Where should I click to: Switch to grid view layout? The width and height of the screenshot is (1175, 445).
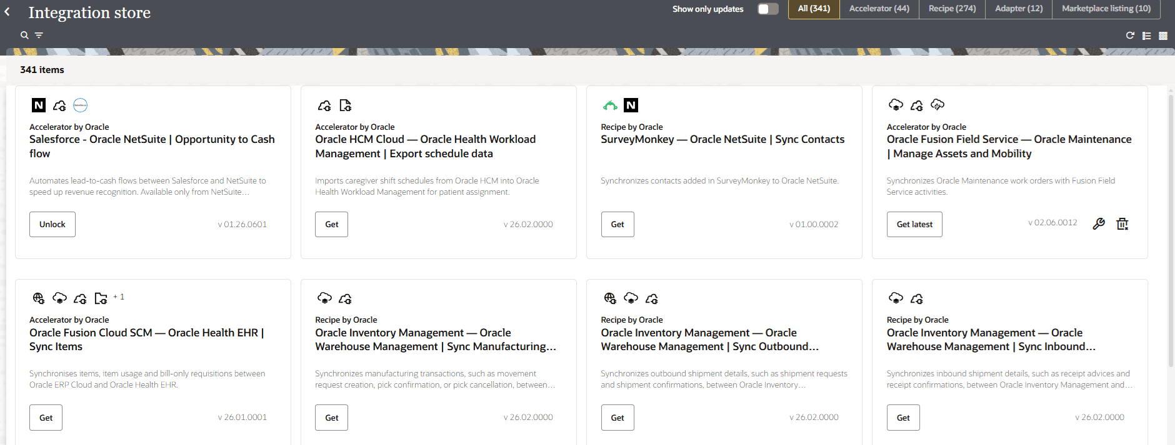point(1163,36)
